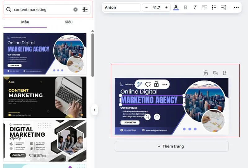Screen dimensions: 248x168
Task: Change the text alignment
Action: click(x=204, y=7)
